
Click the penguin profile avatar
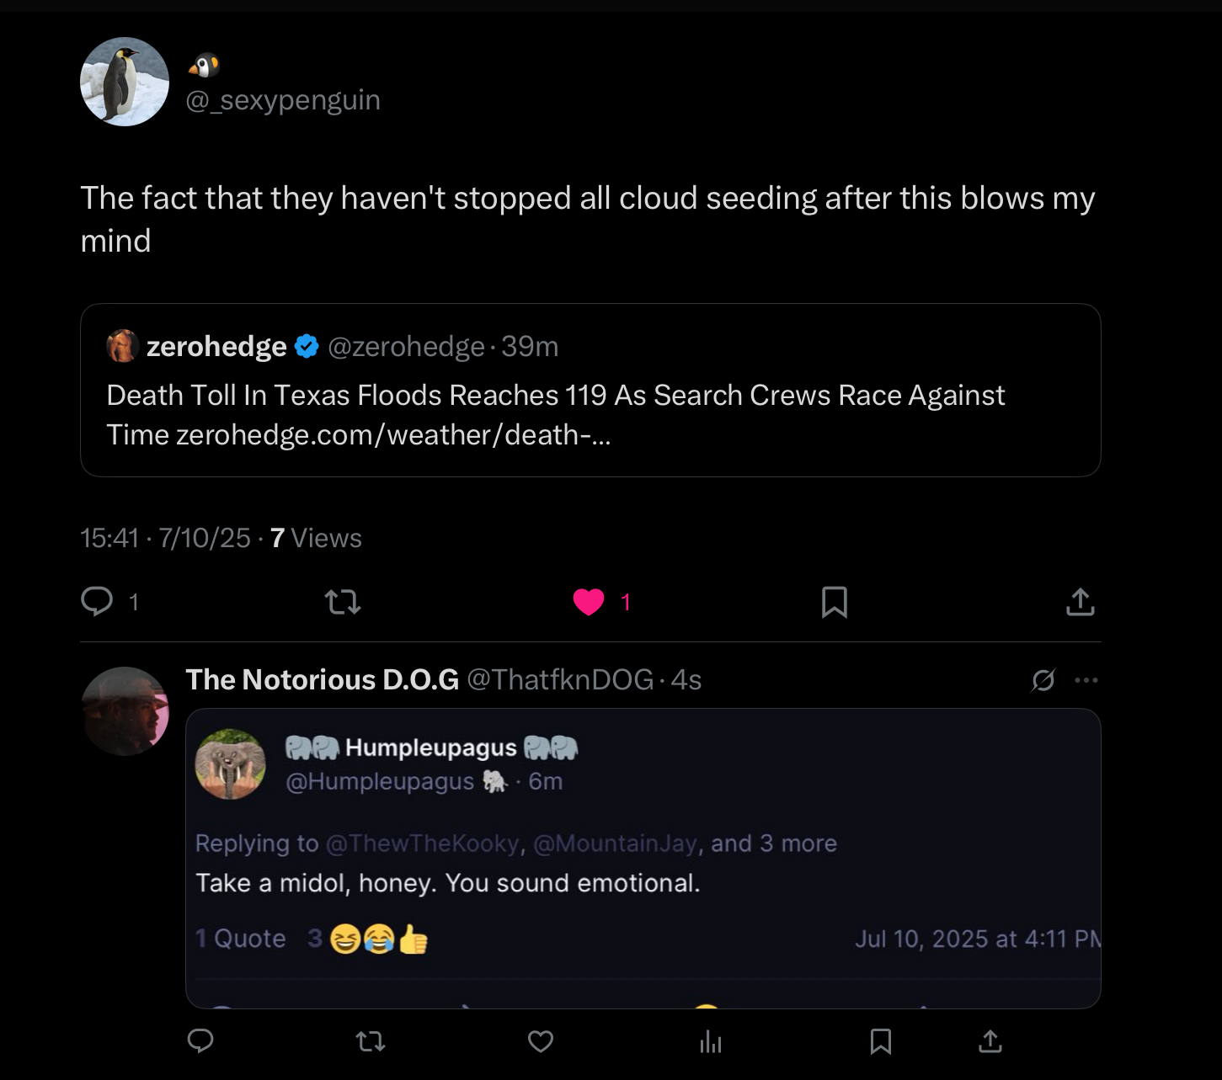click(x=125, y=82)
